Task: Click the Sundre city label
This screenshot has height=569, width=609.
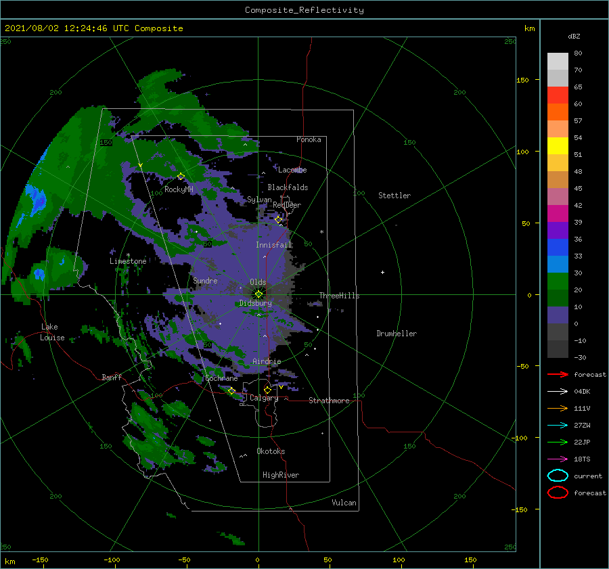Action: [x=206, y=280]
